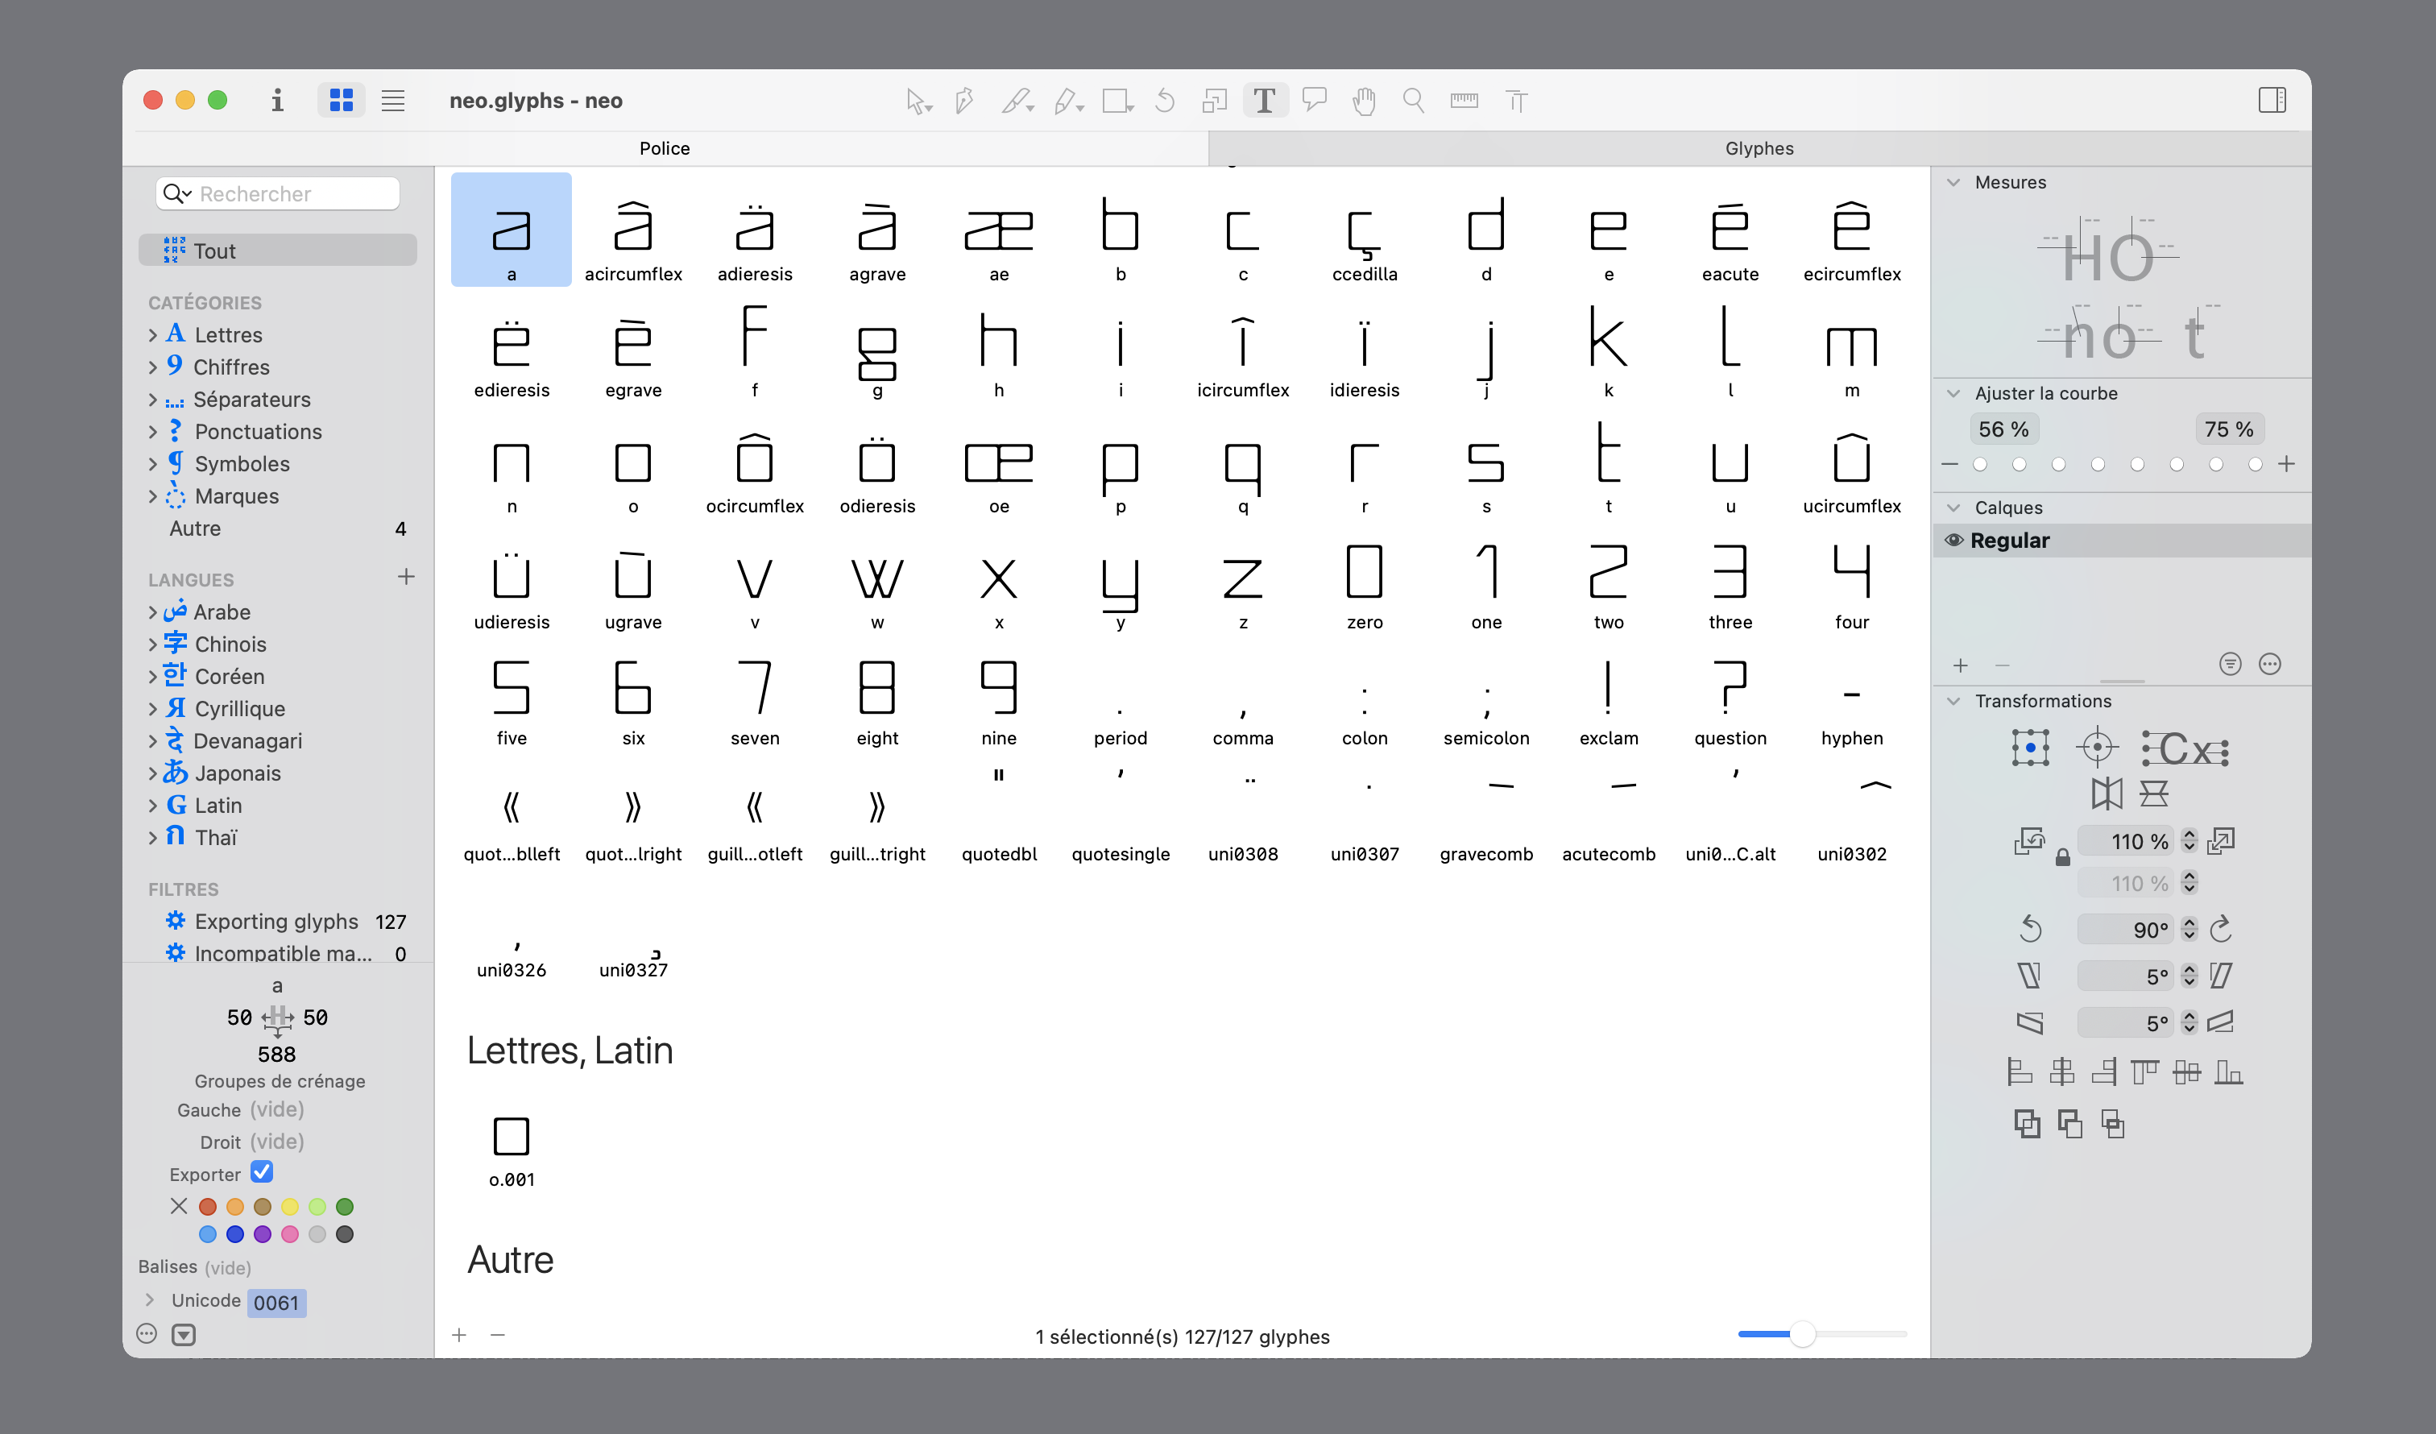Viewport: 2436px width, 1434px height.
Task: Click the rotate clockwise icon
Action: [2222, 929]
